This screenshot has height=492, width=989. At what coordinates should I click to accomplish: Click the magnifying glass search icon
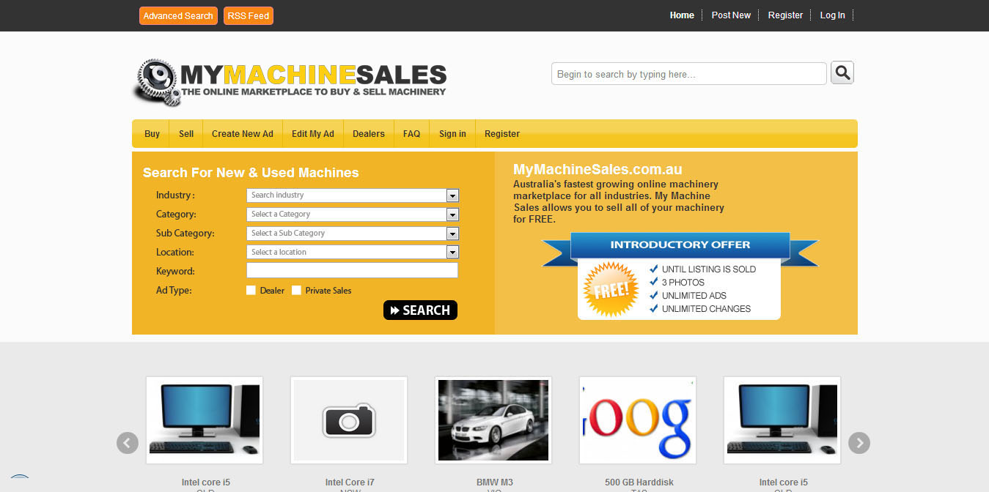(842, 72)
